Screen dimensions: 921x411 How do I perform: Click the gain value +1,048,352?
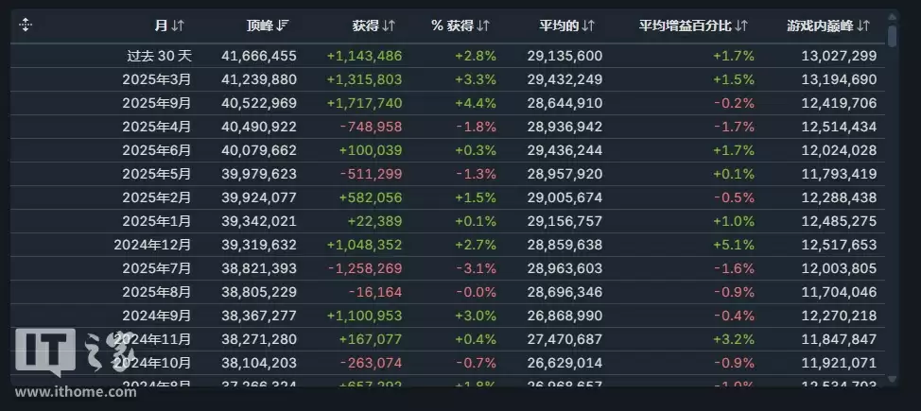point(364,245)
